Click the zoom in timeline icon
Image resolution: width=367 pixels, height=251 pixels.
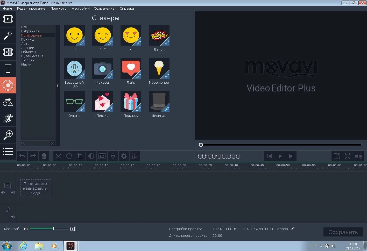[x=73, y=229]
